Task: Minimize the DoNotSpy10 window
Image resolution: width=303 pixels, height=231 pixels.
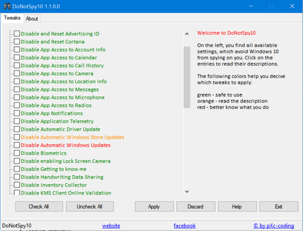Action: (251, 6)
